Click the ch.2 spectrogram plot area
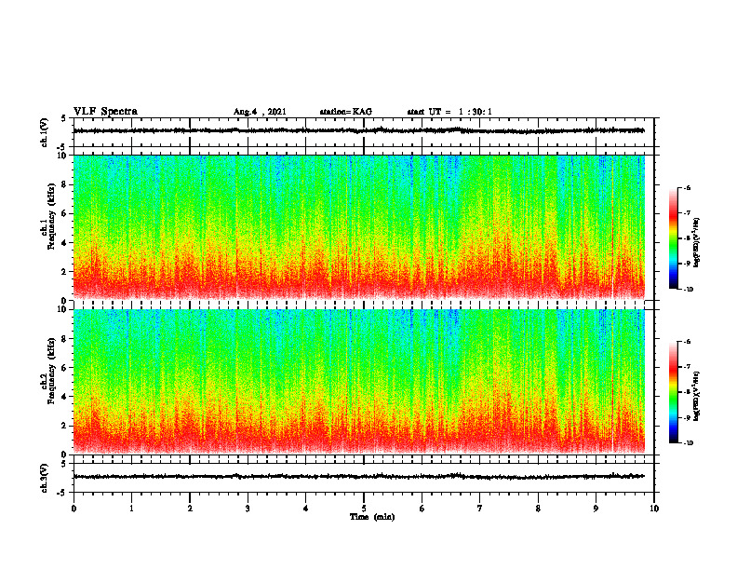737x570 pixels. pyautogui.click(x=359, y=382)
